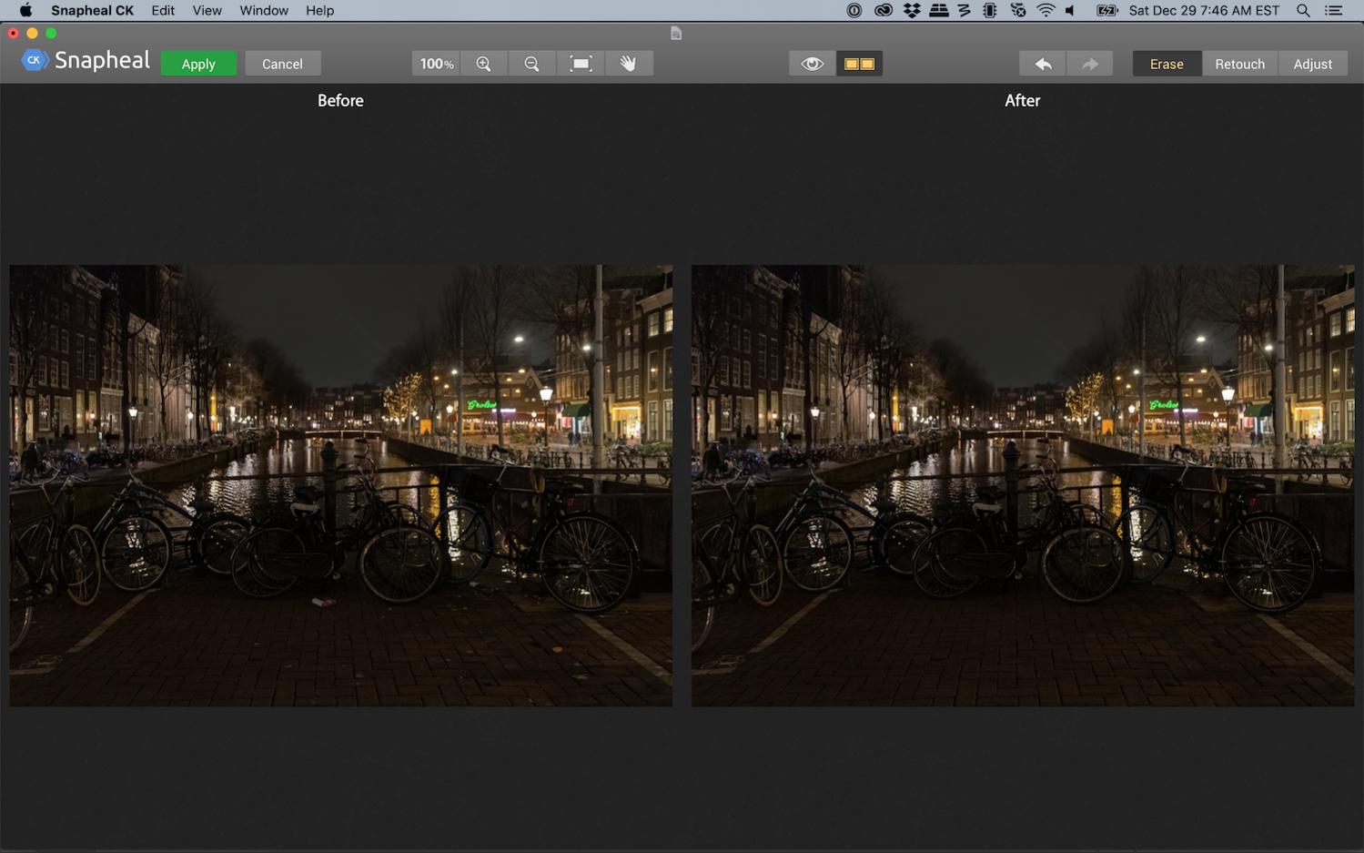Switch to the Retouch mode tab
The height and width of the screenshot is (853, 1364).
coord(1239,64)
